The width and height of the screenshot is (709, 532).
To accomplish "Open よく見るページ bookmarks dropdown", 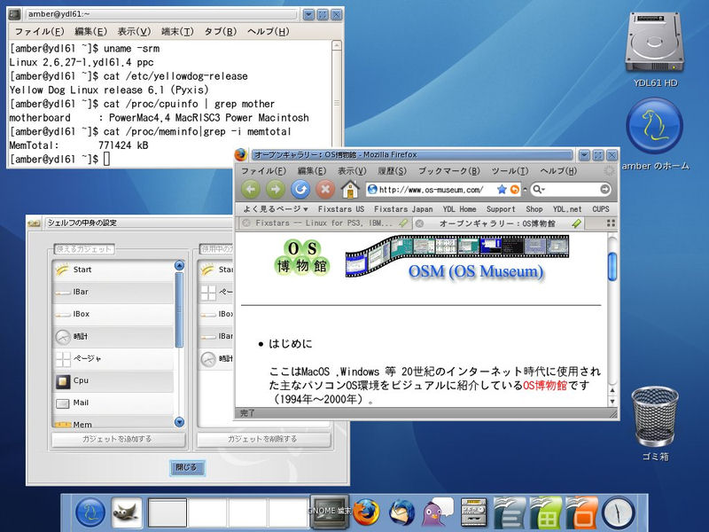I will [276, 209].
